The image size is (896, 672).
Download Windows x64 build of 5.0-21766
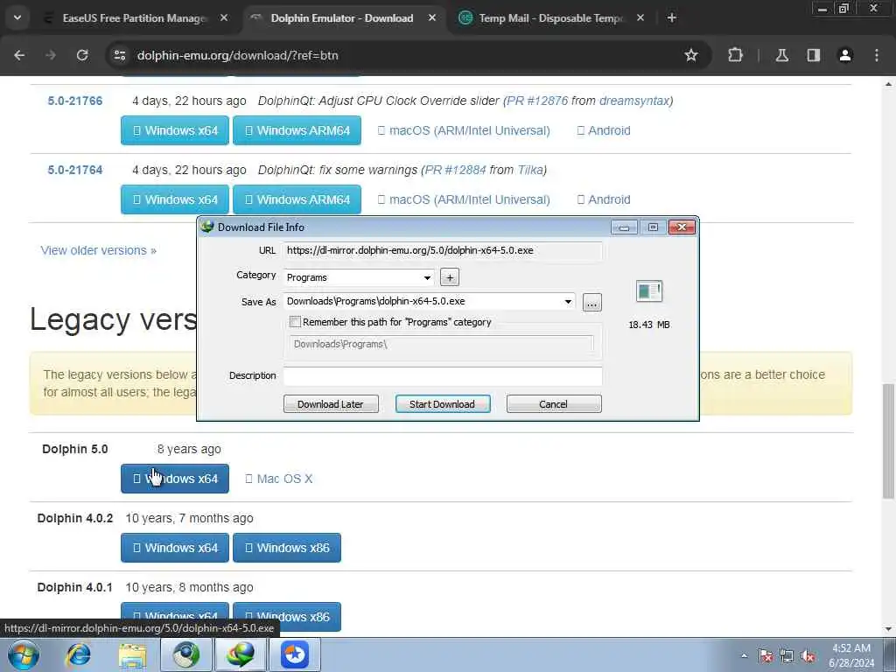175,130
